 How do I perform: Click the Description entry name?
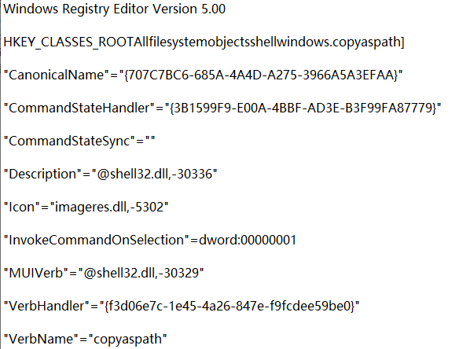pos(42,174)
